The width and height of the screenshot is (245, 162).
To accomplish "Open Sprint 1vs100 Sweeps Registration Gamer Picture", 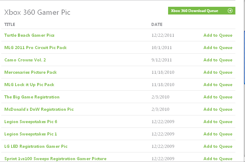I will (55, 159).
